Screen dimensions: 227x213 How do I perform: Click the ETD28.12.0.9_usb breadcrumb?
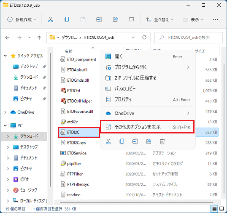[x=99, y=38]
